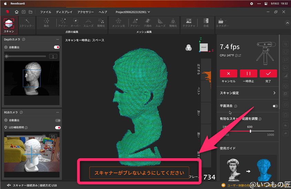
Task: Turn off LED補助照明 toggle
Action: [x=58, y=128]
